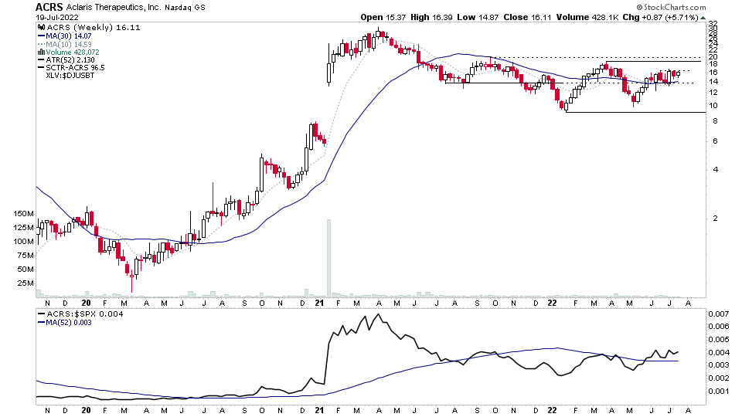Image resolution: width=742 pixels, height=417 pixels.
Task: Click the Close 16.11 value
Action: [x=527, y=17]
